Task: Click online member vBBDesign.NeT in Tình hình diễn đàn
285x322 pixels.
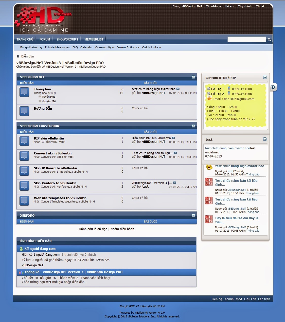Action: click(x=33, y=265)
